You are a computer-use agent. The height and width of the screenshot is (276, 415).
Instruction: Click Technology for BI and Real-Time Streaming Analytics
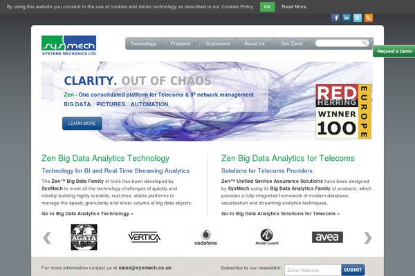(x=116, y=171)
